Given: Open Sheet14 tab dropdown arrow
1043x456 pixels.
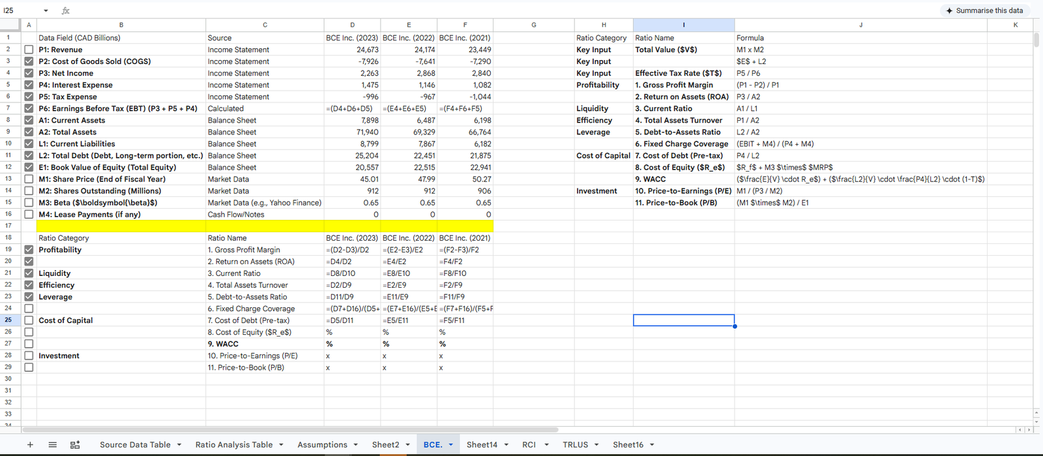Looking at the screenshot, I should (506, 445).
